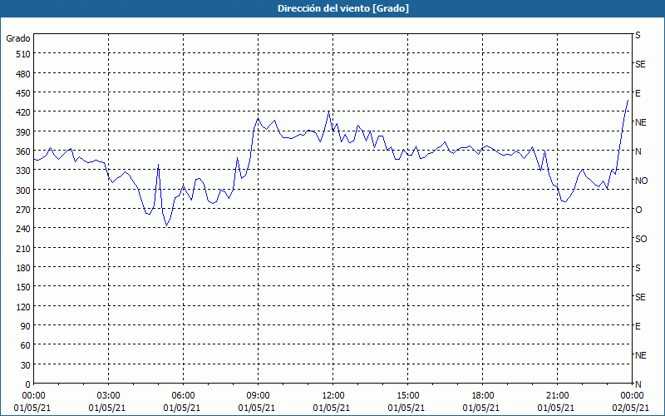Click the 510 value on the degree axis
Screen dimensions: 665x416
pyautogui.click(x=24, y=54)
